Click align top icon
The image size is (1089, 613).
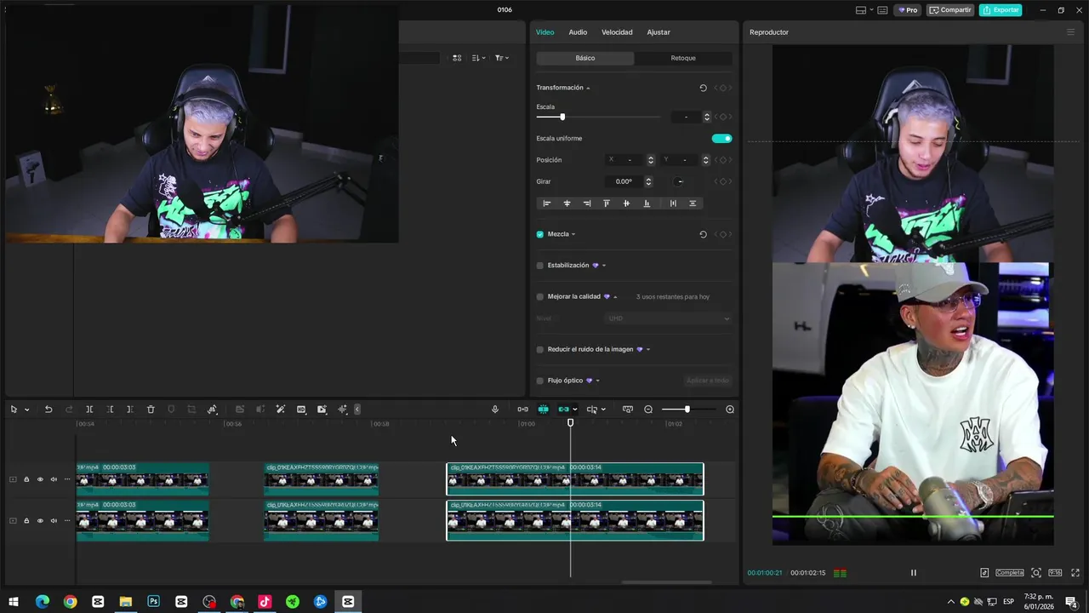(x=607, y=203)
